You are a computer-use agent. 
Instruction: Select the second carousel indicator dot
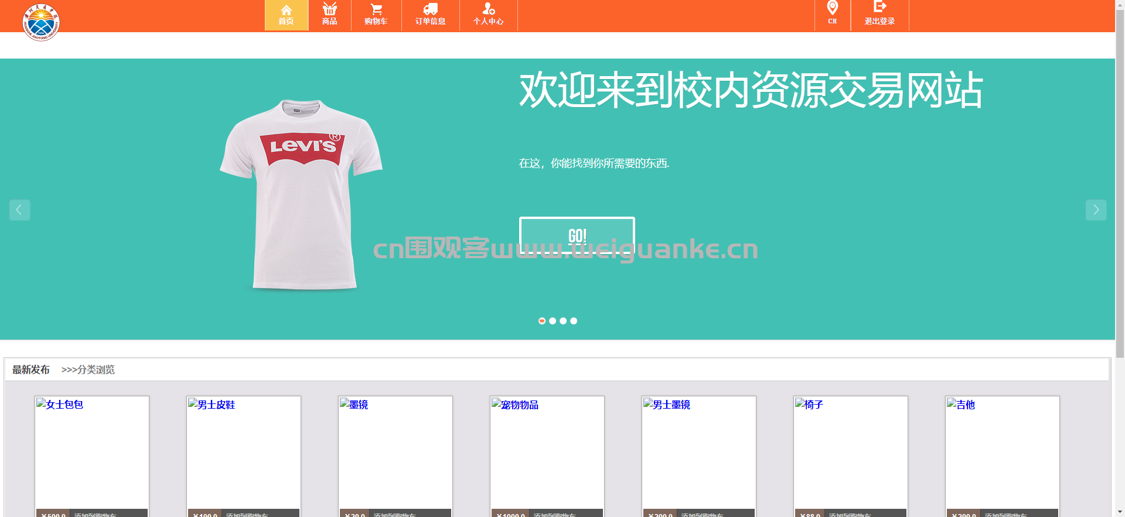point(553,321)
